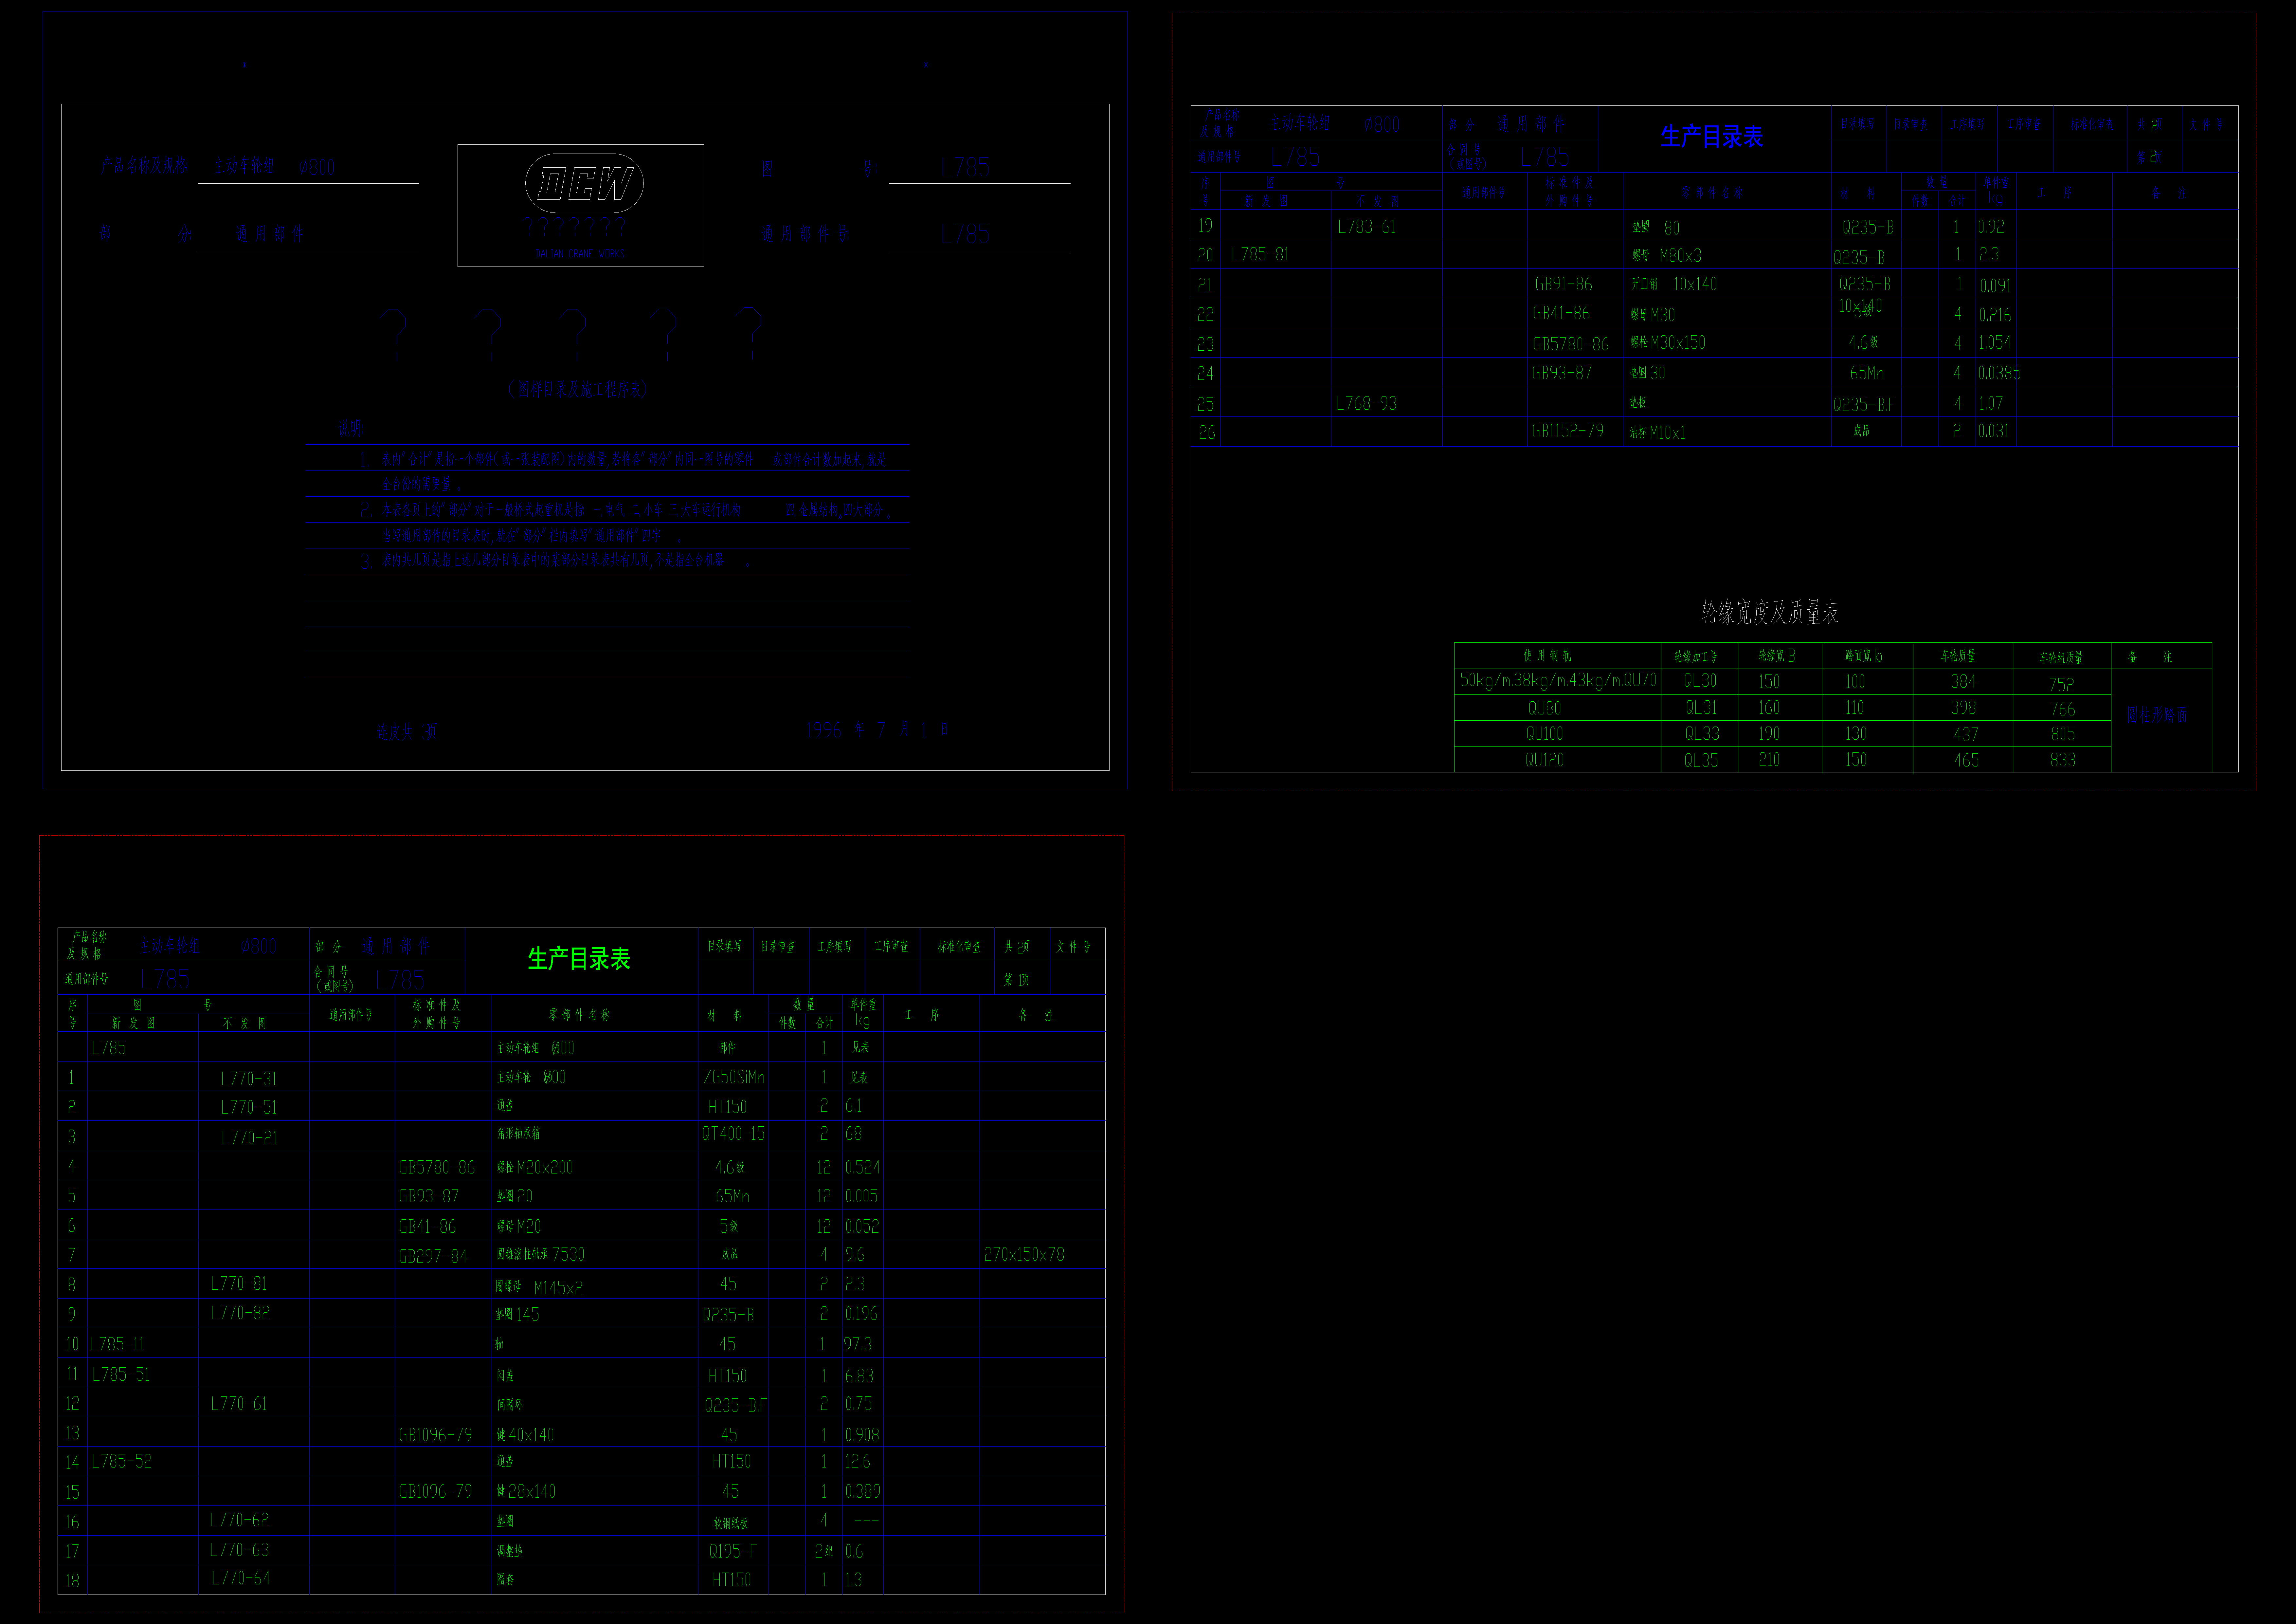Screen dimensions: 2296x1624
Task: Click the DCW logo text in the title sheet
Action: pyautogui.click(x=585, y=184)
